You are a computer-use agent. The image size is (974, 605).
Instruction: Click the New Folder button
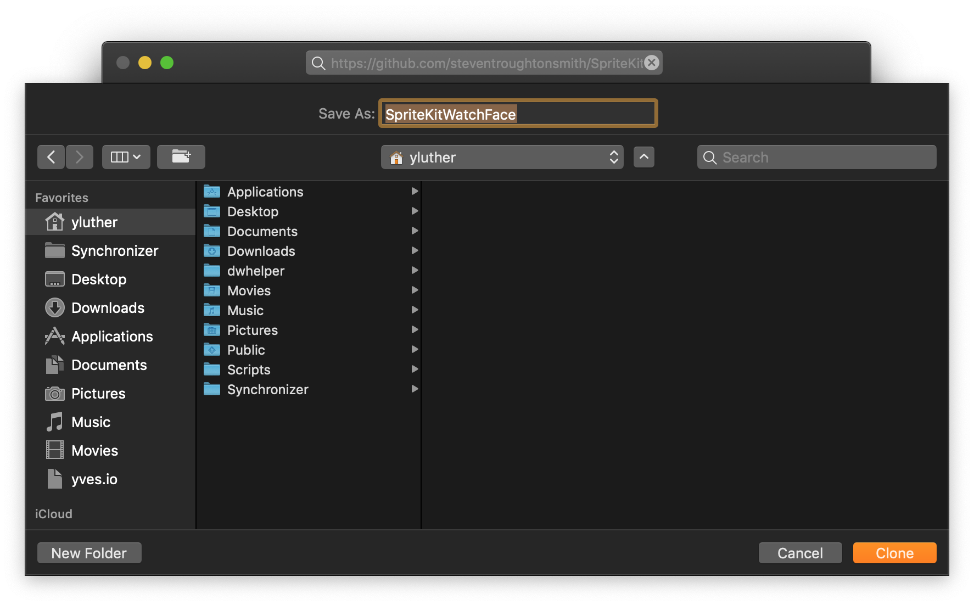click(x=89, y=553)
